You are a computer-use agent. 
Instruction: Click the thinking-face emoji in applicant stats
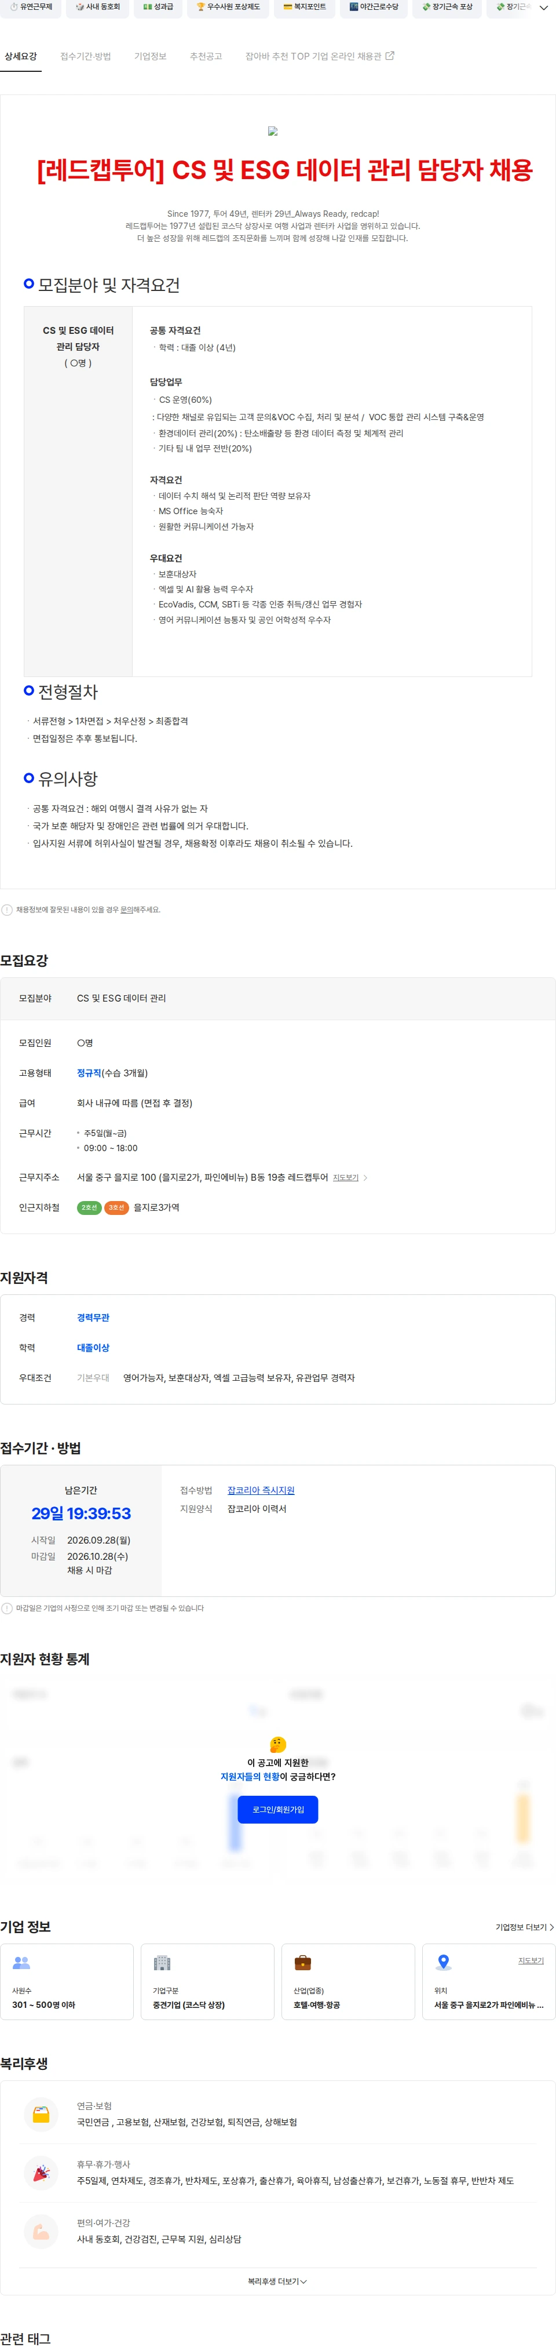point(279,1744)
